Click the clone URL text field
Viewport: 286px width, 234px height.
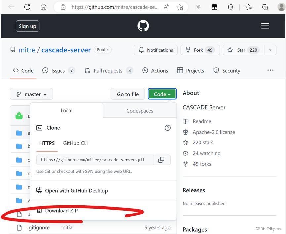click(x=95, y=160)
